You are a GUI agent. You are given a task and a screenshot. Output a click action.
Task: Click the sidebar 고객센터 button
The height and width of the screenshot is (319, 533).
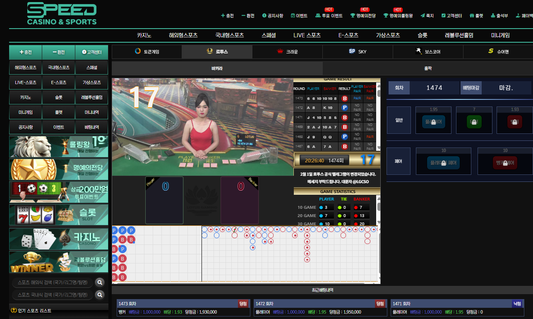tap(92, 52)
